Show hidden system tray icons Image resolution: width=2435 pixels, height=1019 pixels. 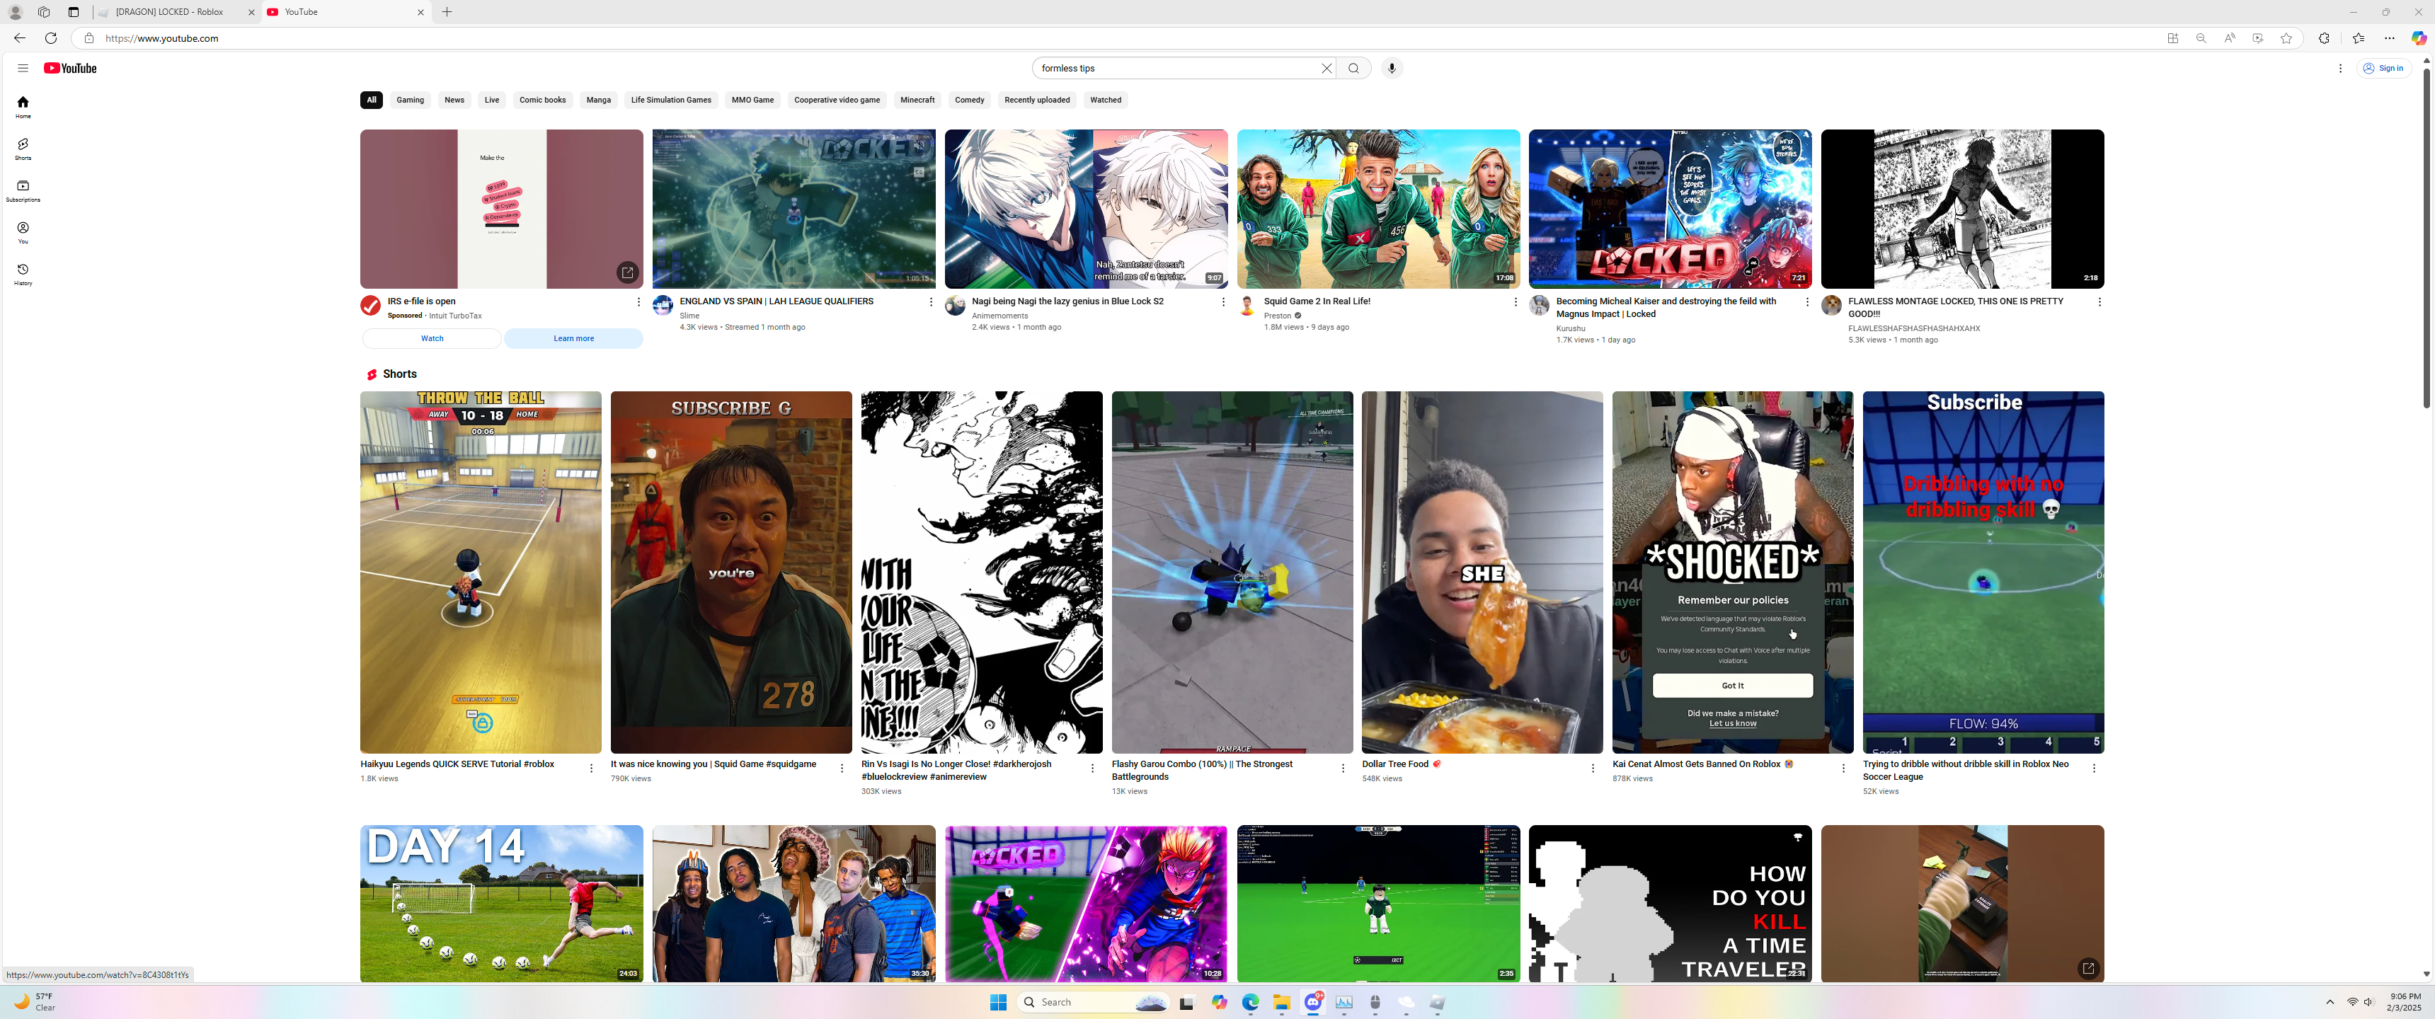click(2329, 1002)
